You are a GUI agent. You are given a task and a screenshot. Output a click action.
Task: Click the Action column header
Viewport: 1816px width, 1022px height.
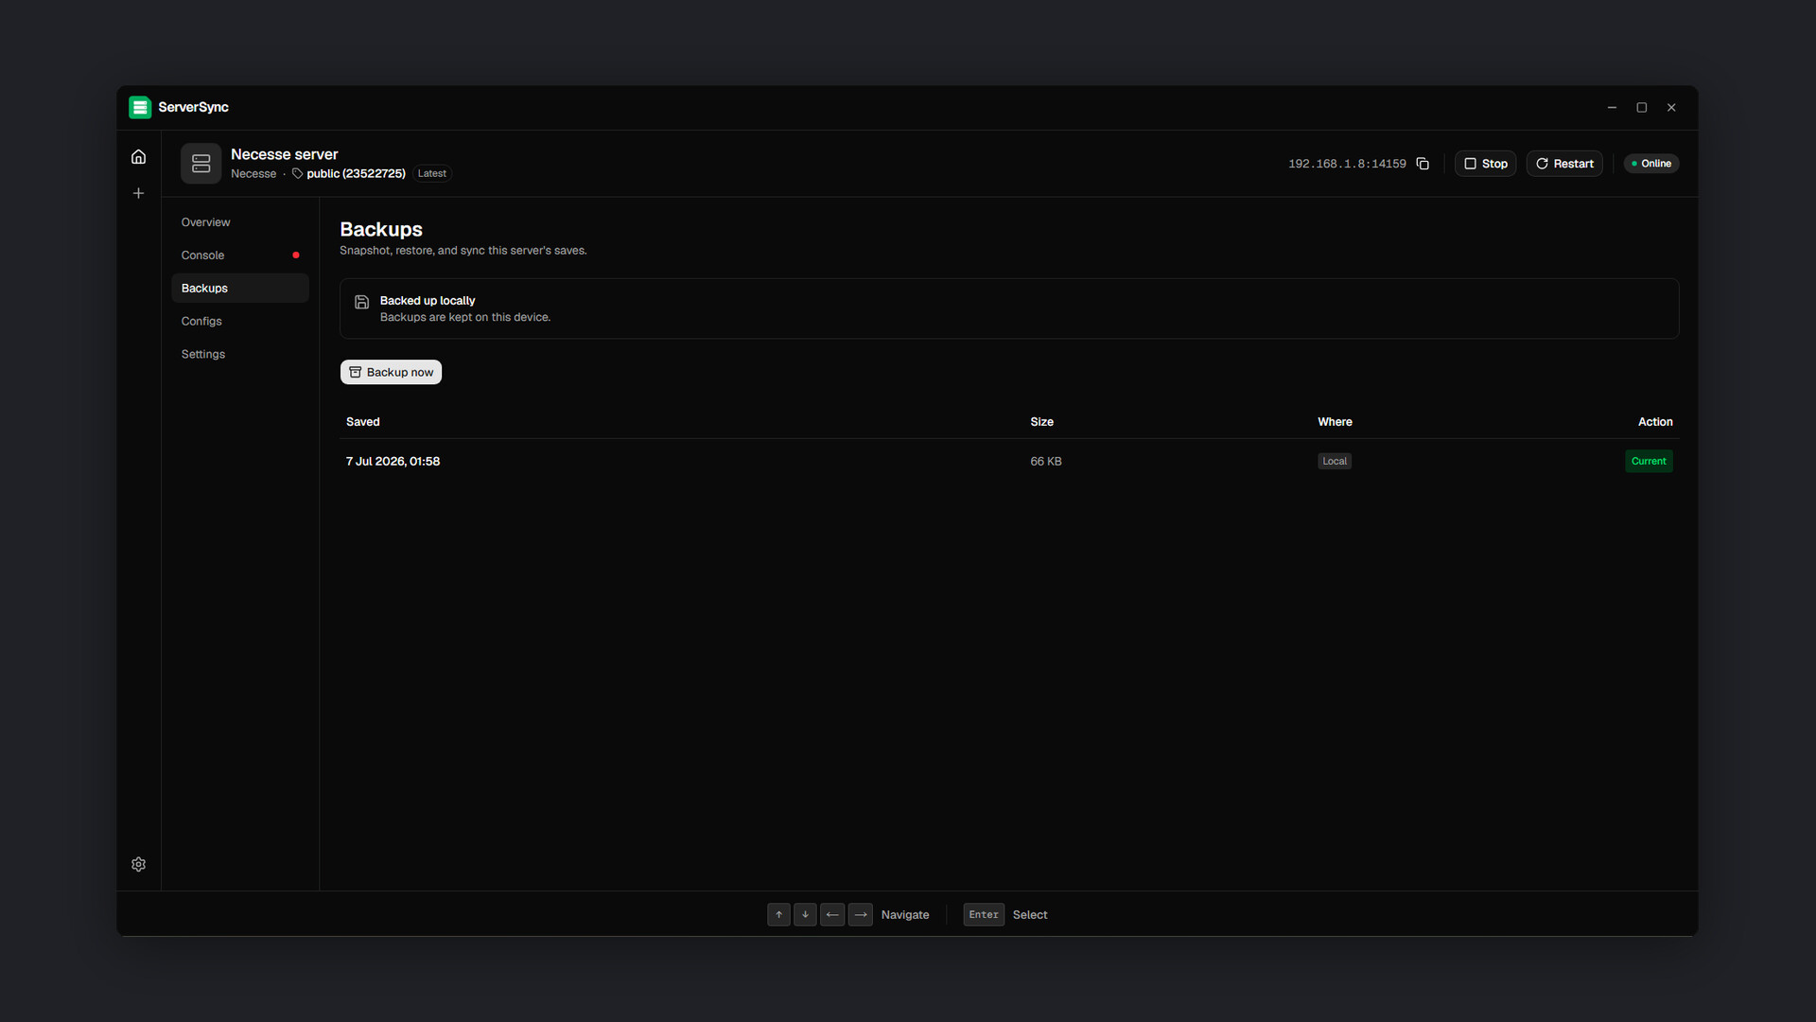click(1655, 422)
